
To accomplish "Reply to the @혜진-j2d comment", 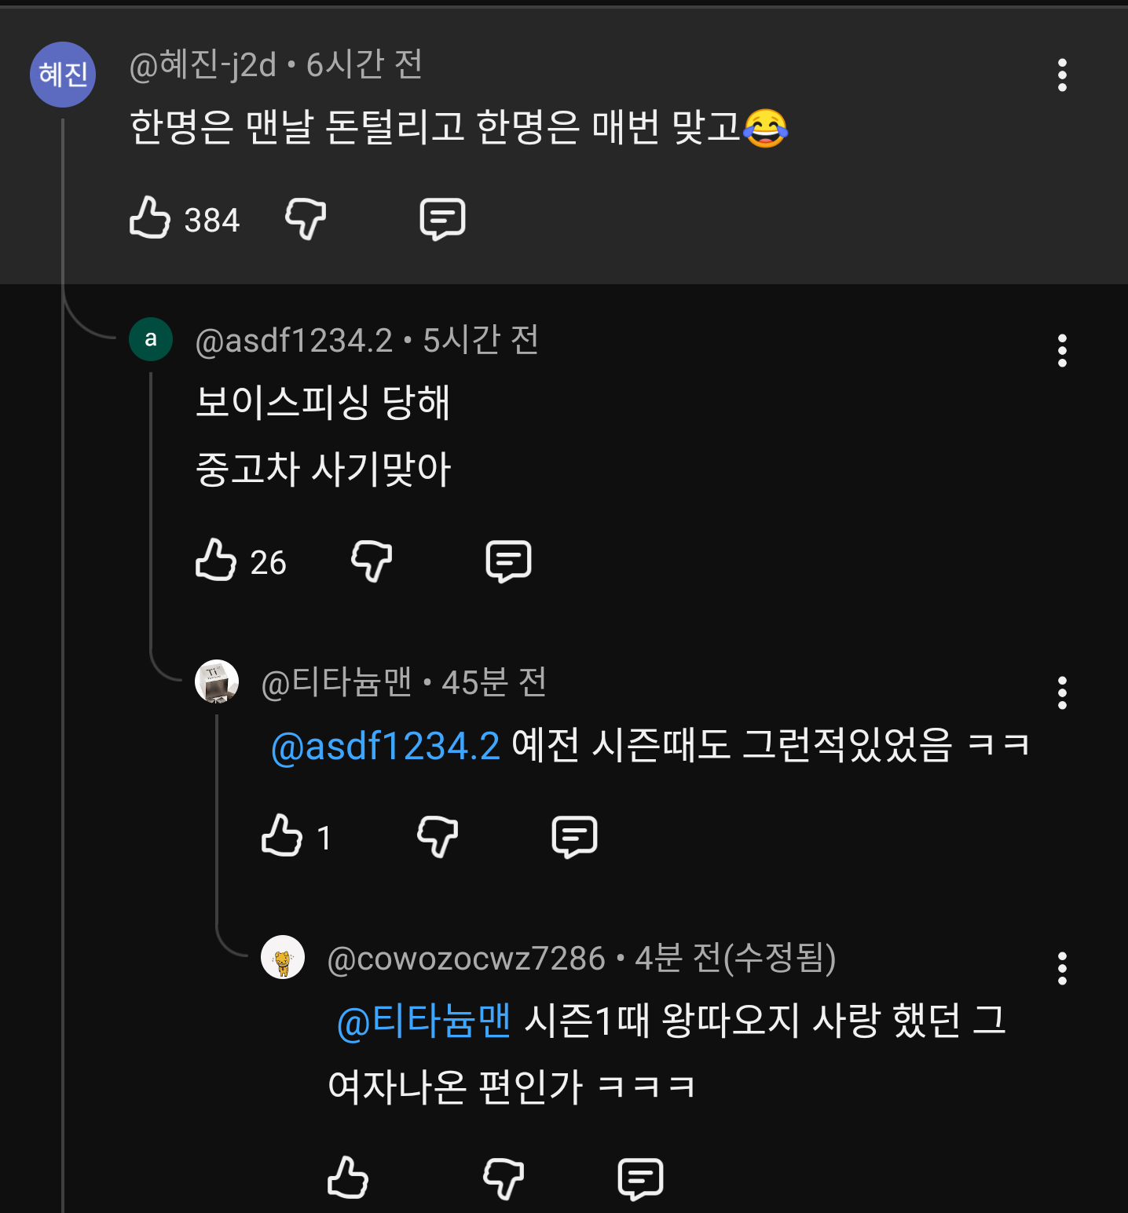I will (x=442, y=219).
